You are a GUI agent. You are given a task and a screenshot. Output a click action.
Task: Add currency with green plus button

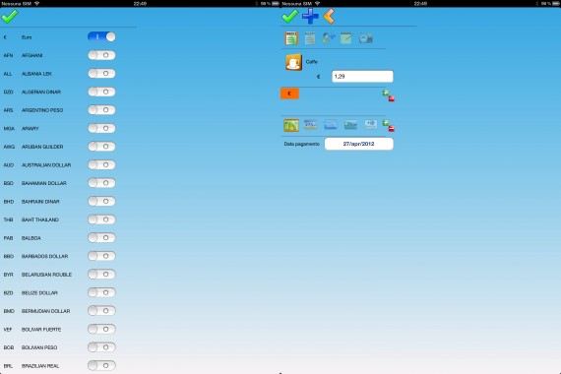[386, 93]
